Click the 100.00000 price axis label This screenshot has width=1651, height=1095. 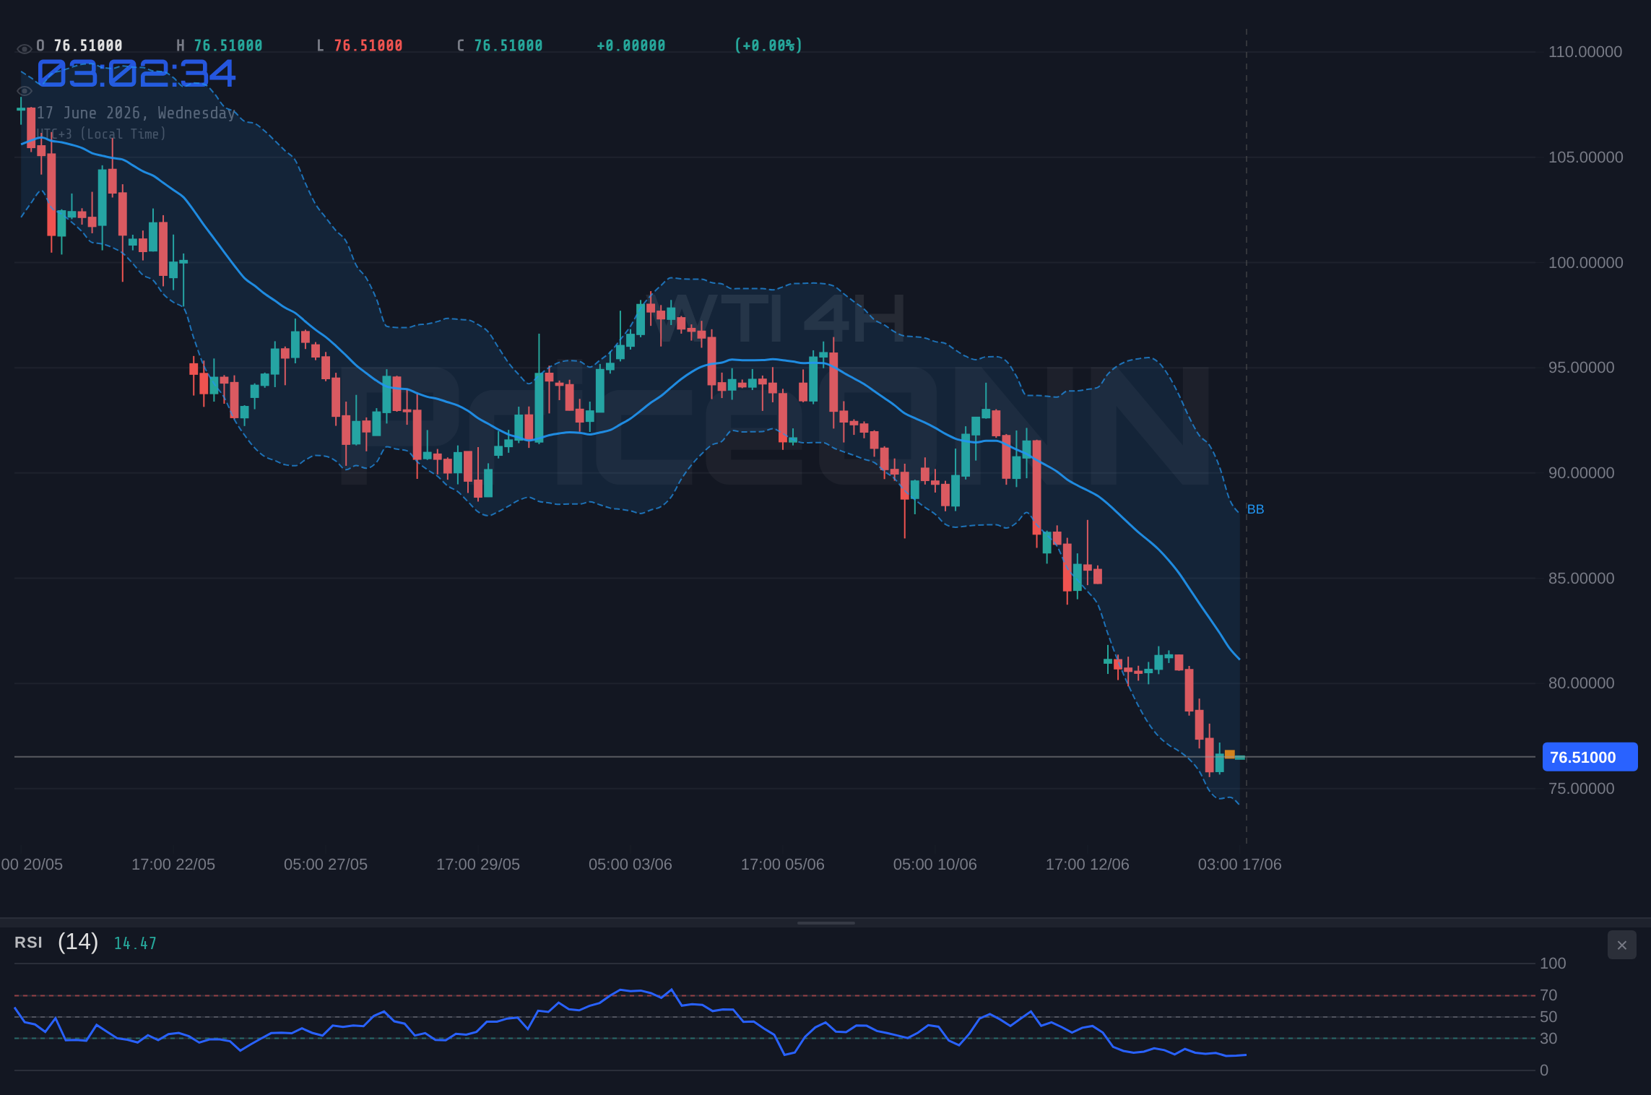[1585, 263]
